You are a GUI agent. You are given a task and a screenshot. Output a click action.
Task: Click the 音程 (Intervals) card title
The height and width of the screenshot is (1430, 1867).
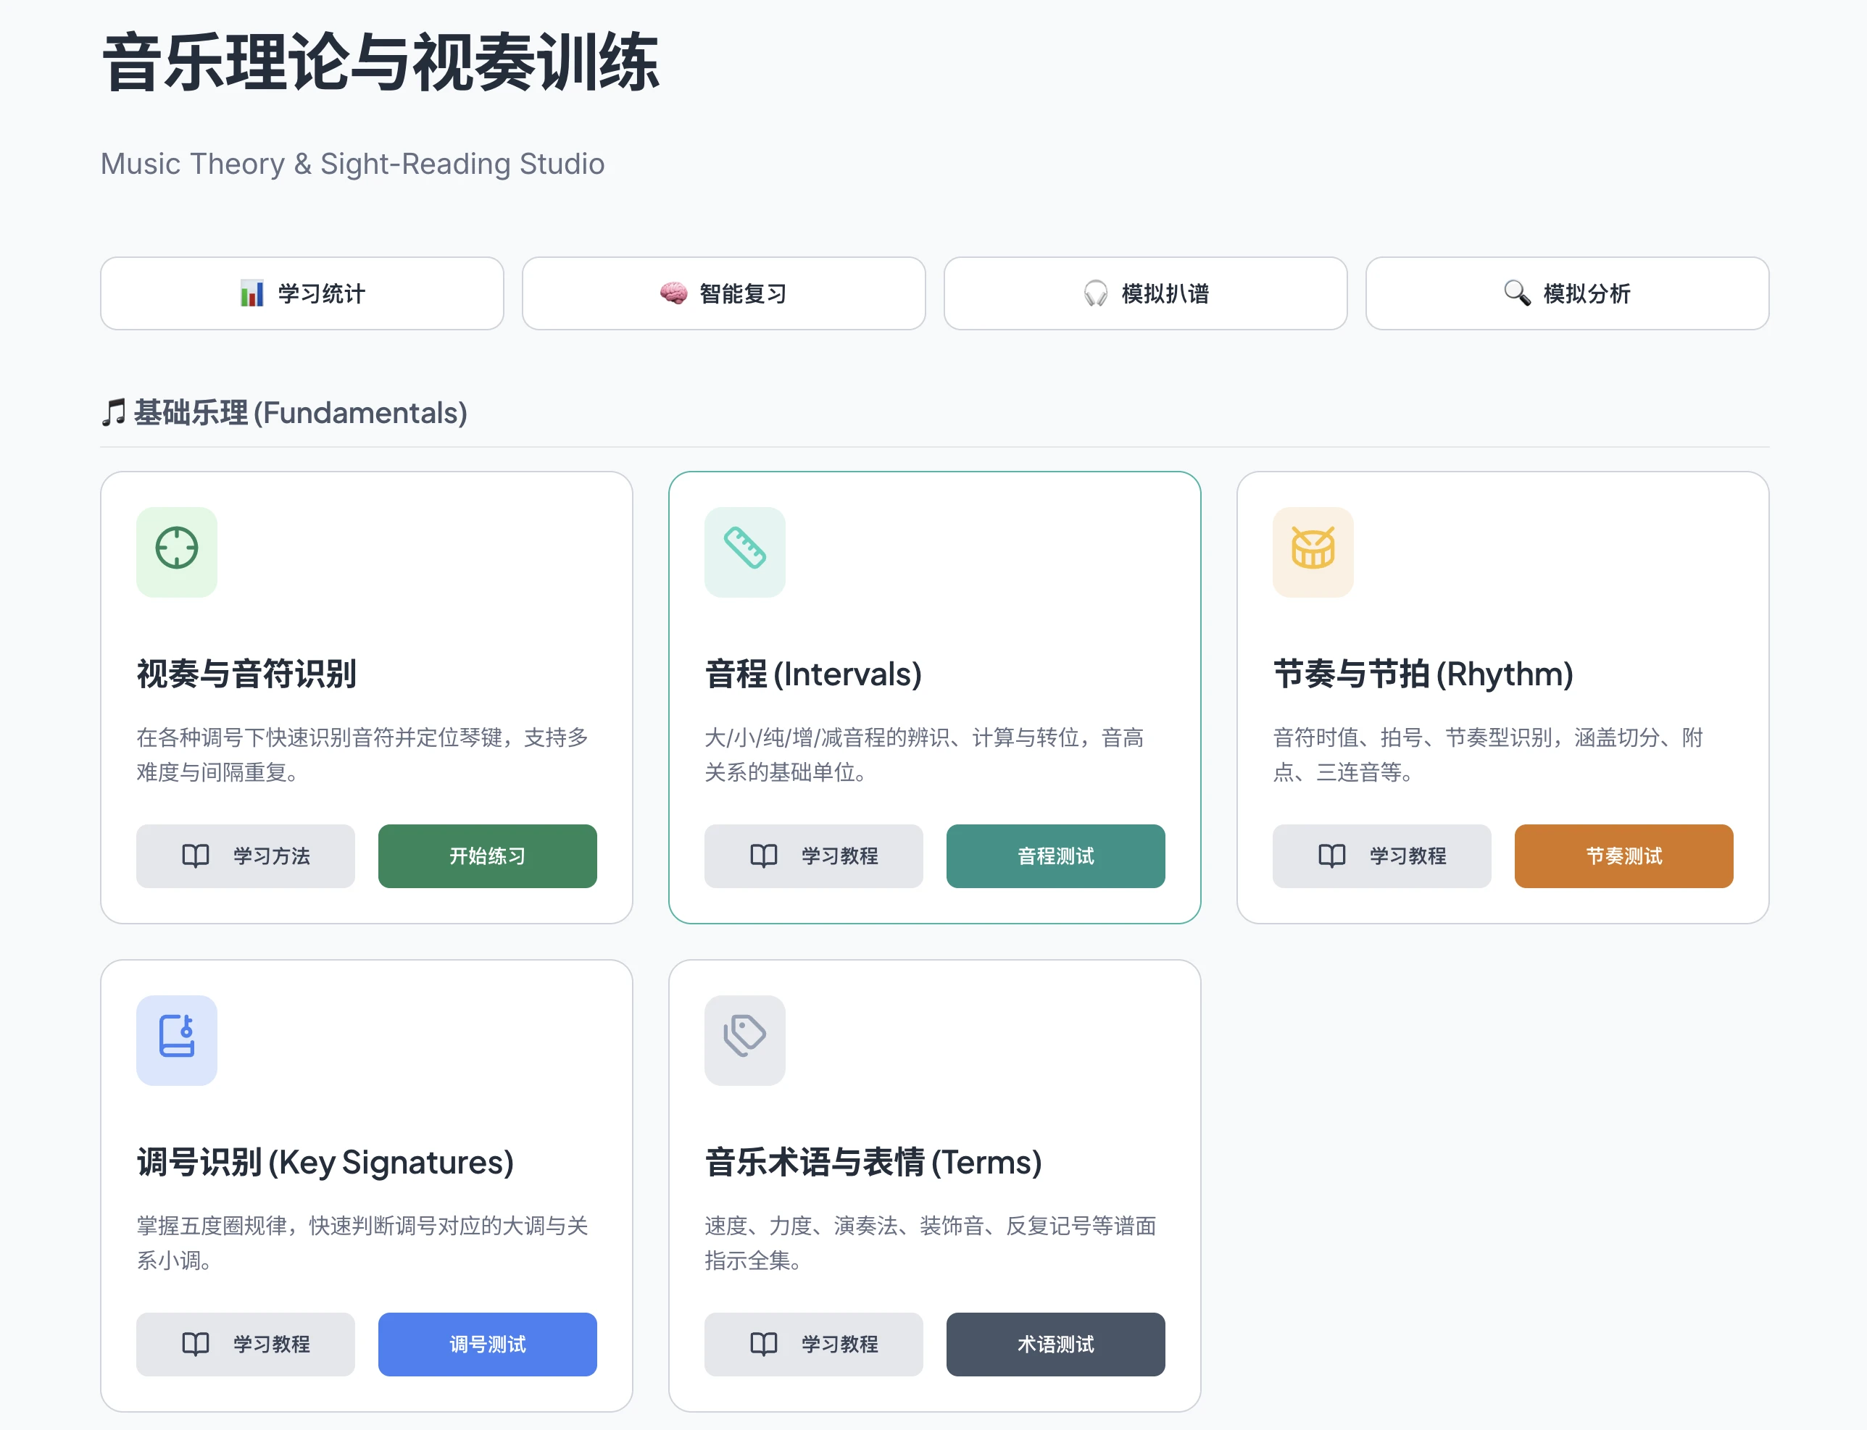point(813,674)
